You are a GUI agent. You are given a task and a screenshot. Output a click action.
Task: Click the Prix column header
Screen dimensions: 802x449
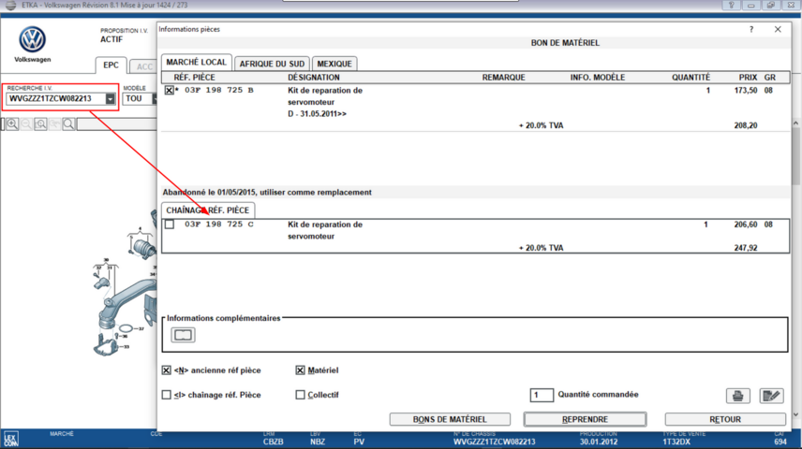point(748,77)
